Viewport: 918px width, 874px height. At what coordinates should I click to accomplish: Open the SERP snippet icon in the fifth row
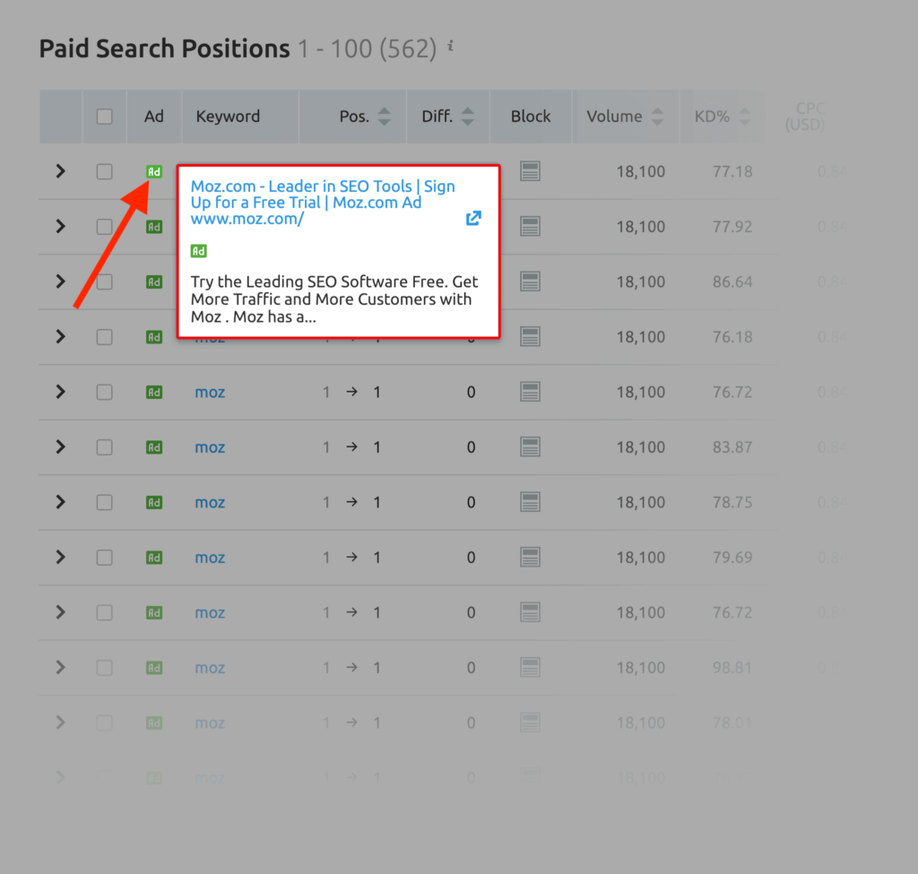click(x=530, y=392)
